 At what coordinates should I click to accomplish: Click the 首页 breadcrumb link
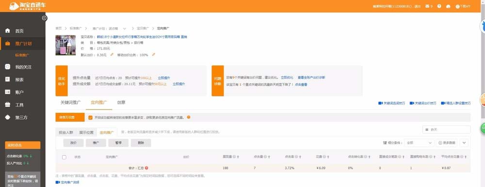click(x=59, y=28)
